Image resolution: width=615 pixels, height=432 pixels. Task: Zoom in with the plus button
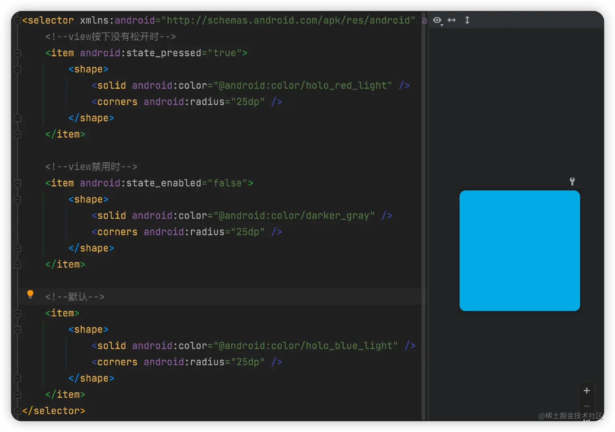click(587, 390)
